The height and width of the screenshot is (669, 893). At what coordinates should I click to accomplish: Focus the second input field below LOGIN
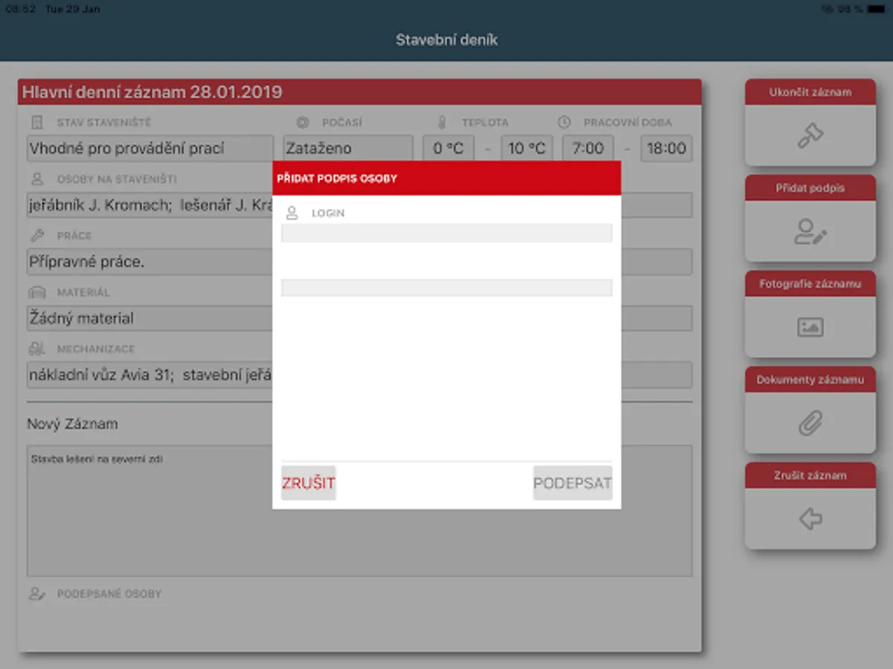(446, 288)
